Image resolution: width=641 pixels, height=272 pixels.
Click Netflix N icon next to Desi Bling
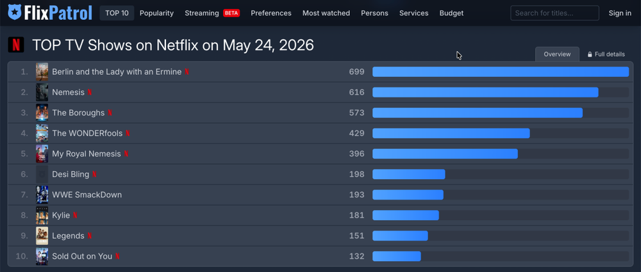click(94, 174)
